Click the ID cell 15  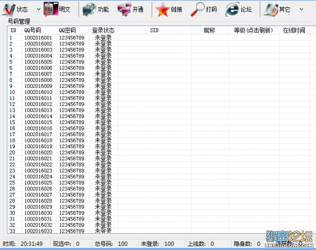tap(12, 122)
